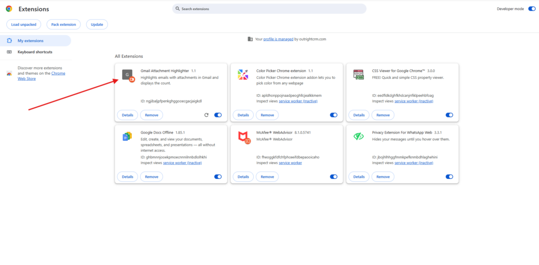The height and width of the screenshot is (265, 539).
Task: Click the Update button
Action: tap(97, 24)
